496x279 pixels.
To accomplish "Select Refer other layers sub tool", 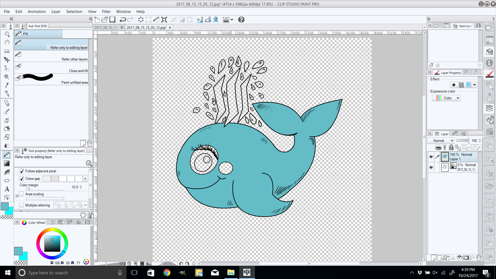I will 52,56.
